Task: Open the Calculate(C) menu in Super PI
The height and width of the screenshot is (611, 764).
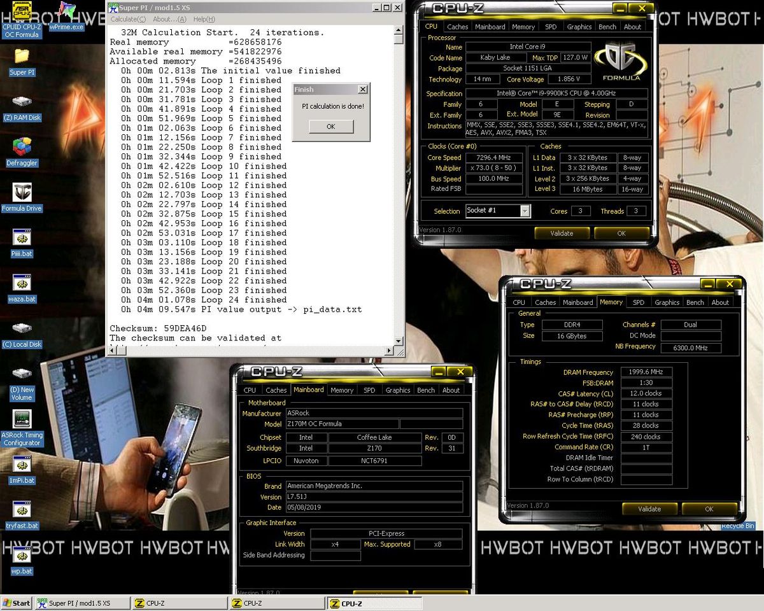Action: point(128,19)
